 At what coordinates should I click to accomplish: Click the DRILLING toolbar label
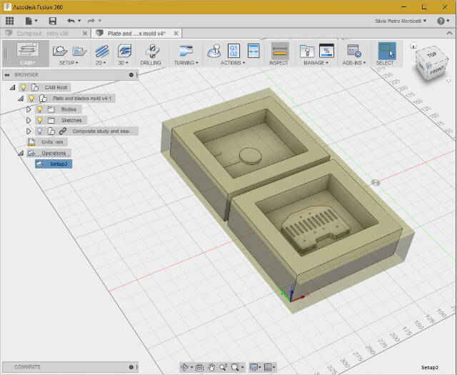click(151, 63)
